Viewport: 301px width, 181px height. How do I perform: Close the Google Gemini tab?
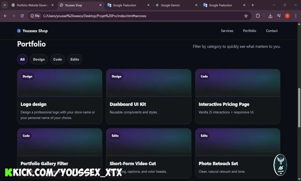(x=196, y=5)
